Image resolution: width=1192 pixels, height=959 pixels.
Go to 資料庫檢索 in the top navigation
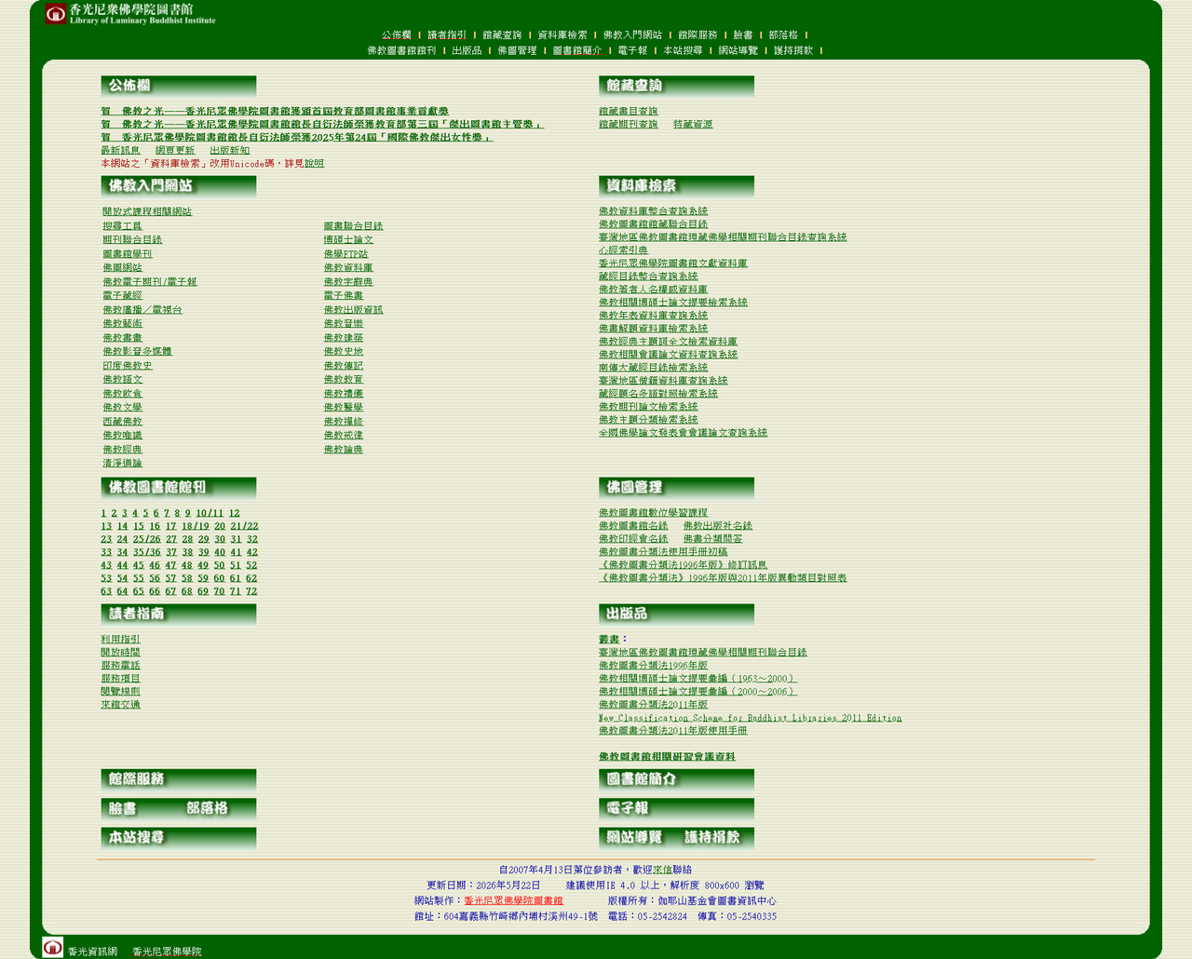pyautogui.click(x=562, y=35)
